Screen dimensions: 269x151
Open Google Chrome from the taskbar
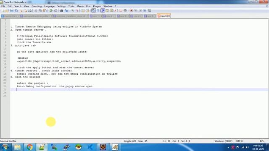(x=29, y=147)
